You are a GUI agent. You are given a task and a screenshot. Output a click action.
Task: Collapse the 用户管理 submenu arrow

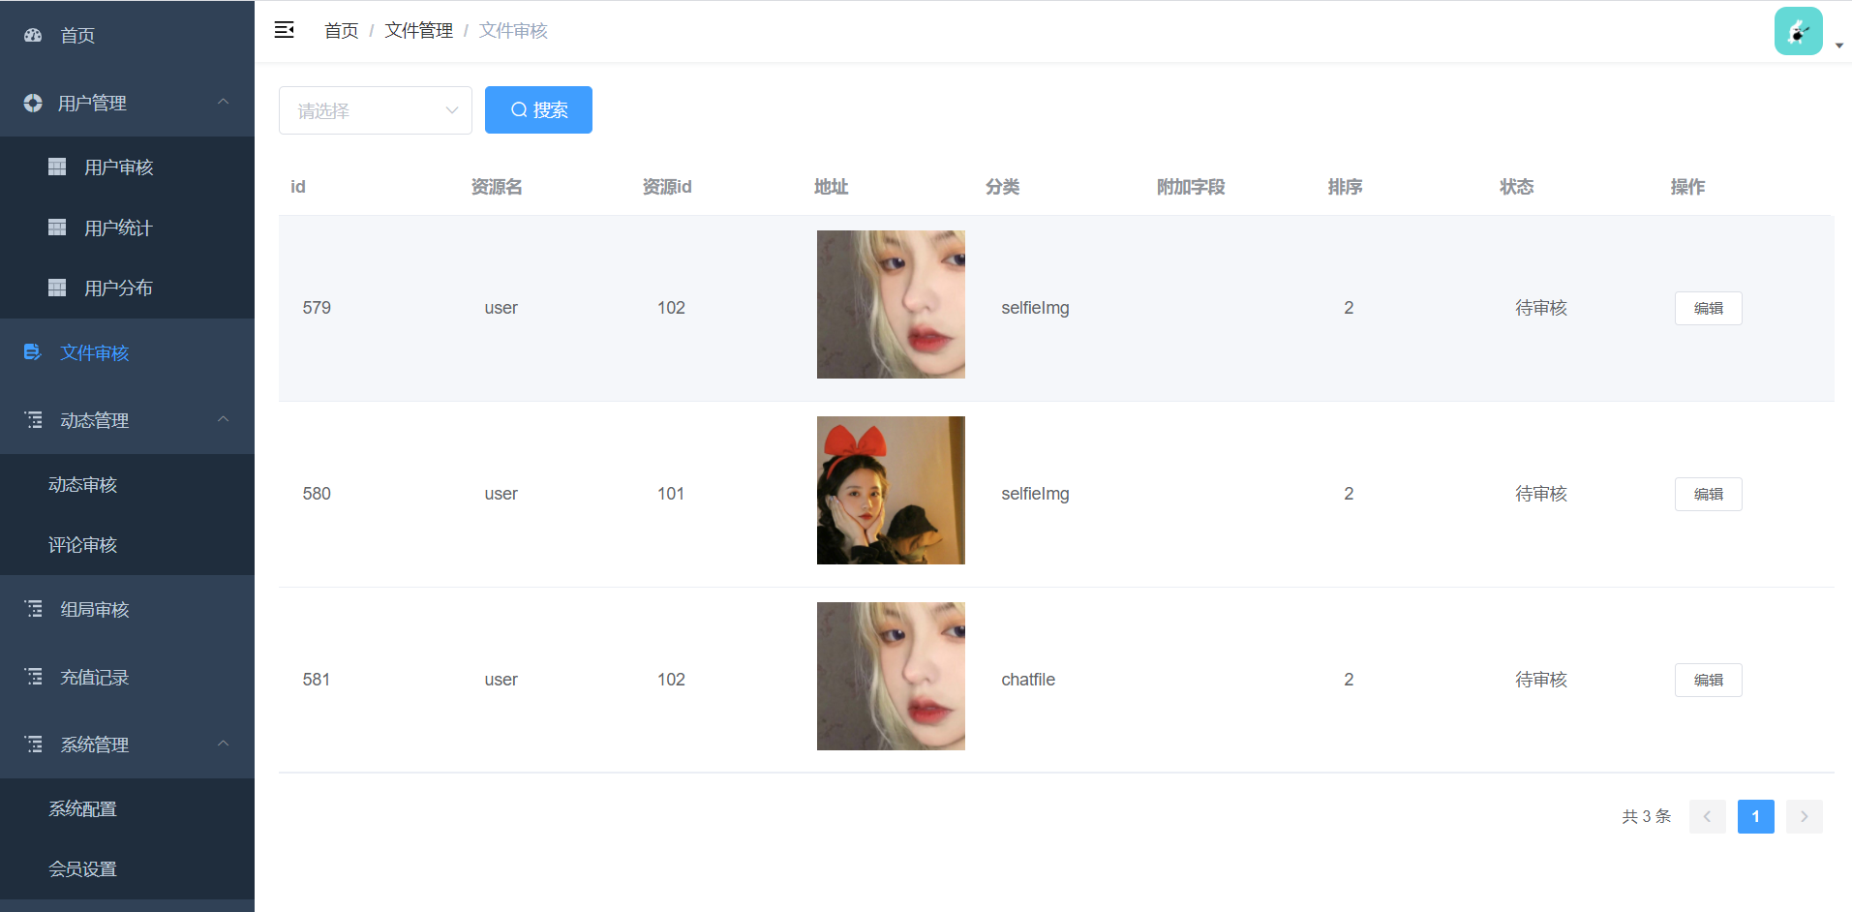(x=224, y=102)
